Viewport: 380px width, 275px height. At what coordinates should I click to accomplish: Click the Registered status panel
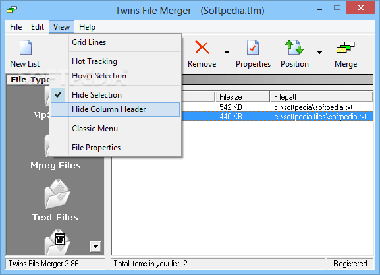coord(350,264)
